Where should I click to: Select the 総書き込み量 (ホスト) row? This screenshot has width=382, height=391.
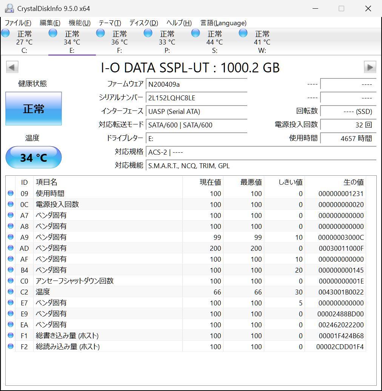[x=185, y=336]
